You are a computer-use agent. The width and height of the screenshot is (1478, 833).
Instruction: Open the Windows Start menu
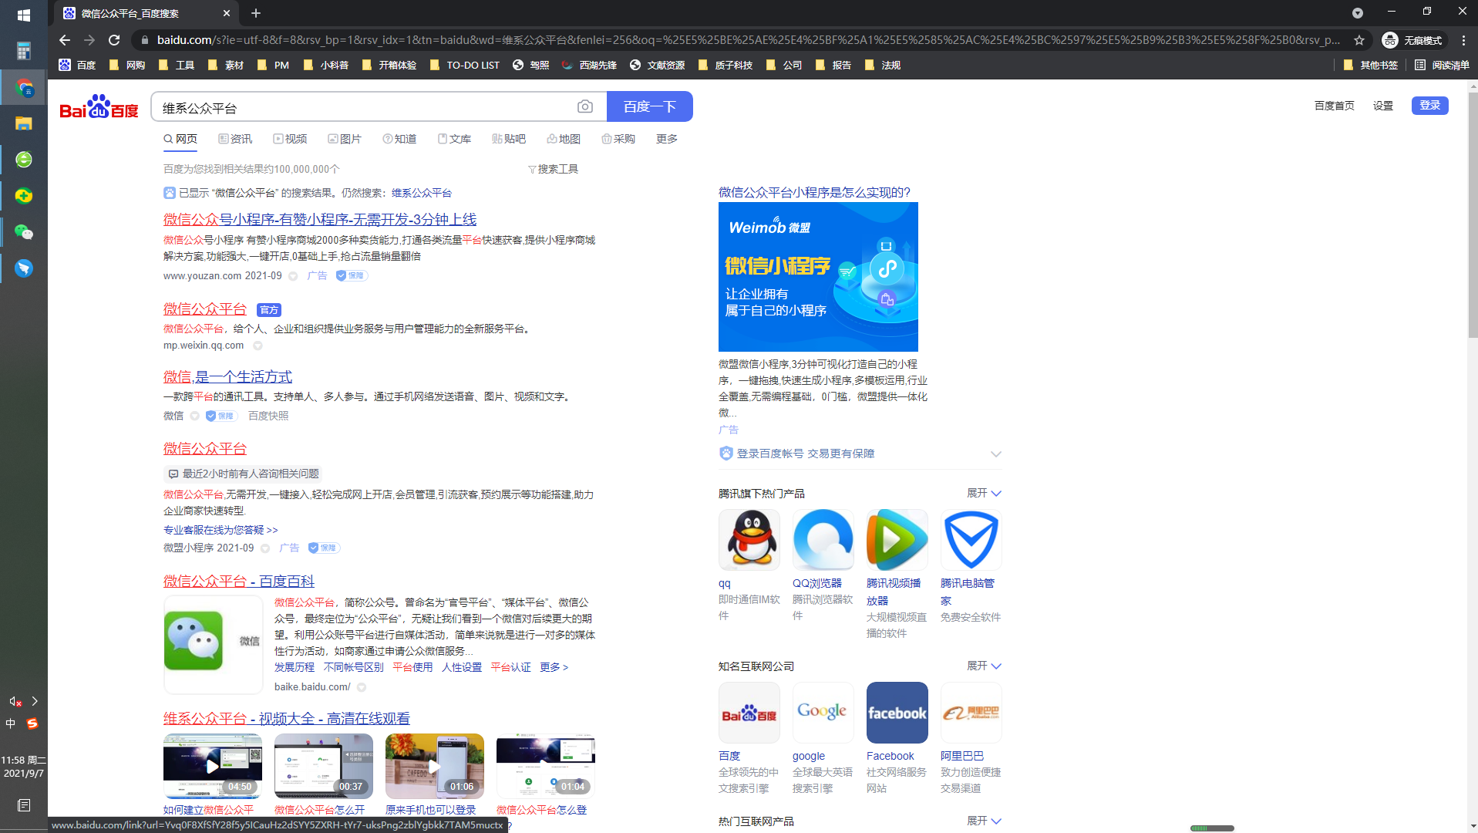tap(24, 15)
